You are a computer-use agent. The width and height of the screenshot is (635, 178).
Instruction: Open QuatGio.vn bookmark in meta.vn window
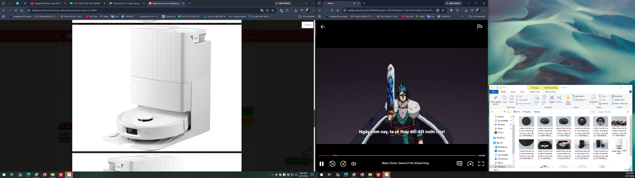(169, 16)
